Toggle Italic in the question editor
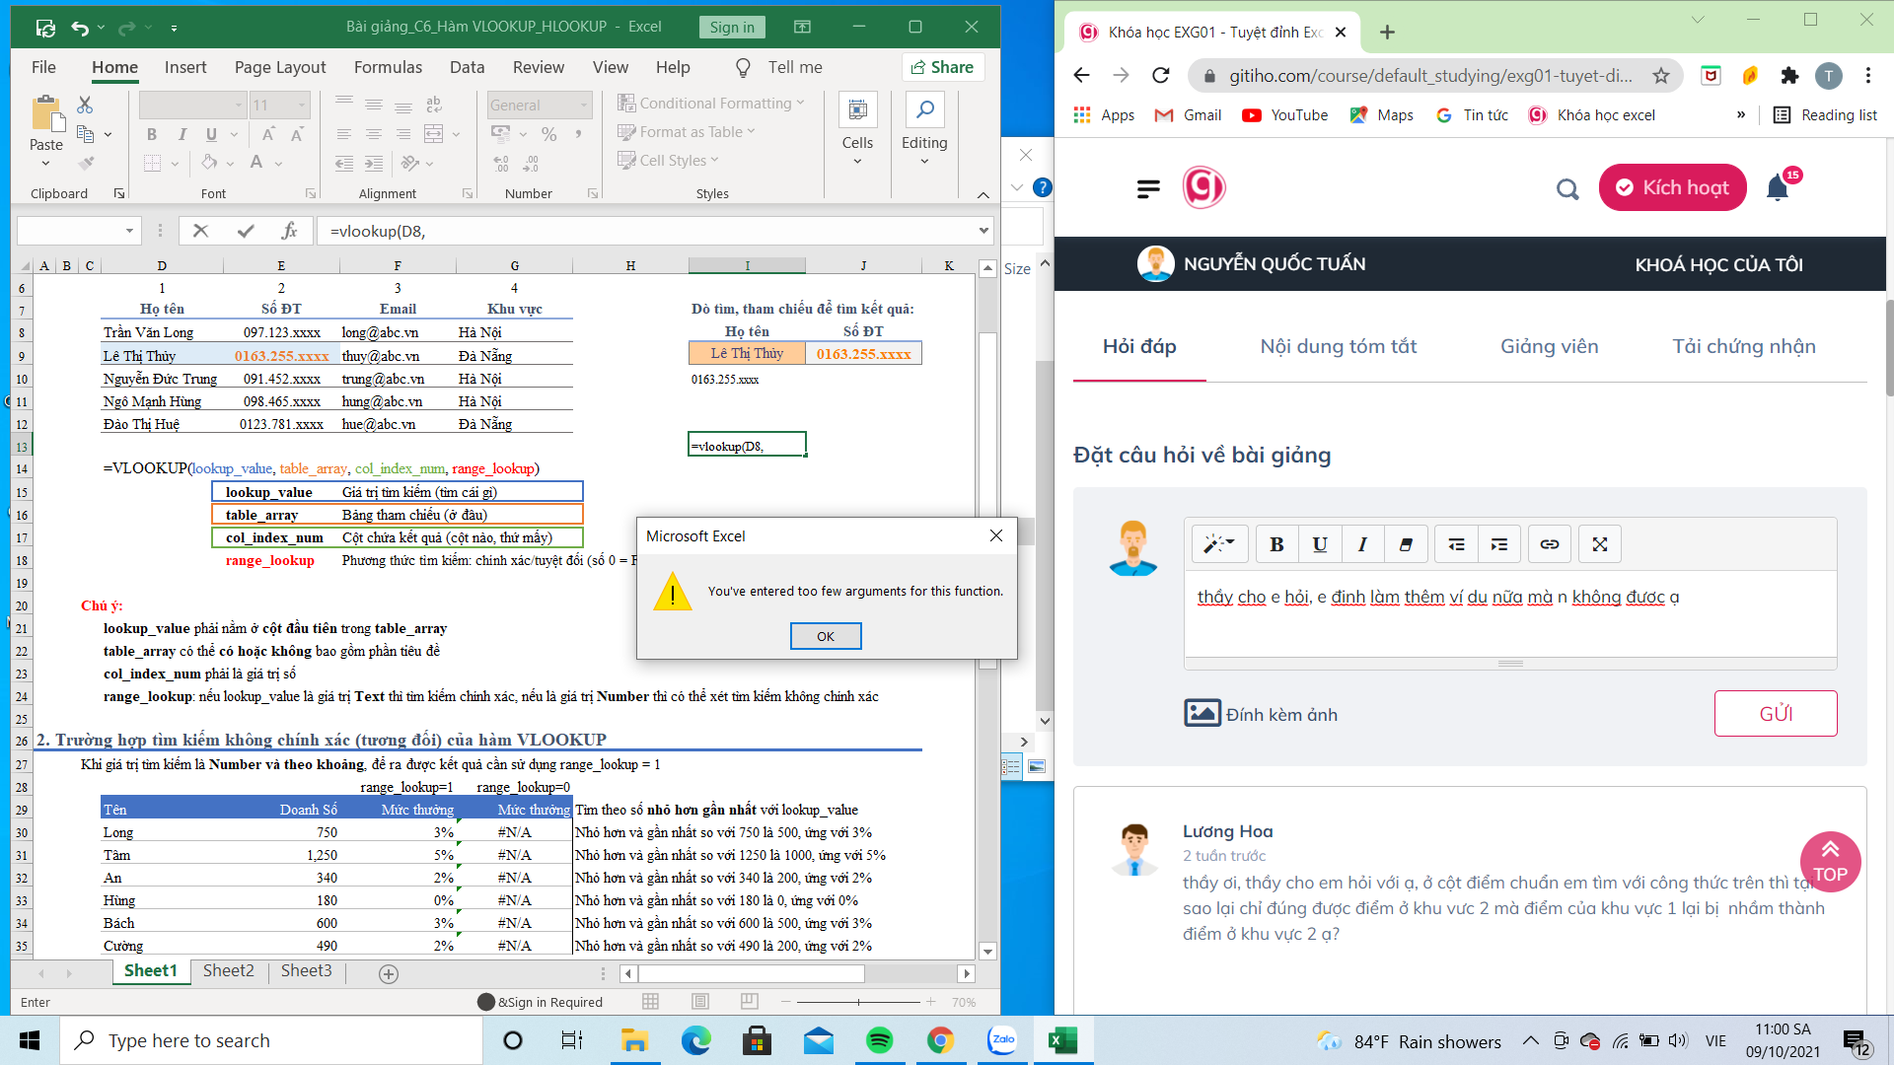Viewport: 1894px width, 1065px height. point(1362,544)
